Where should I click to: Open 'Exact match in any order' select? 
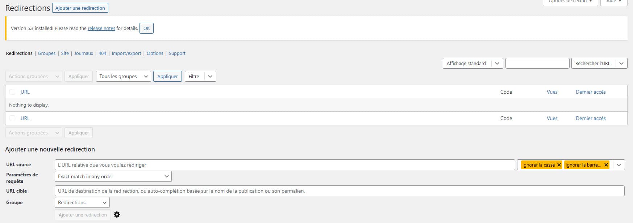tap(113, 176)
